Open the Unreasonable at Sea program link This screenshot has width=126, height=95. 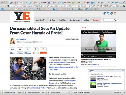(61, 62)
